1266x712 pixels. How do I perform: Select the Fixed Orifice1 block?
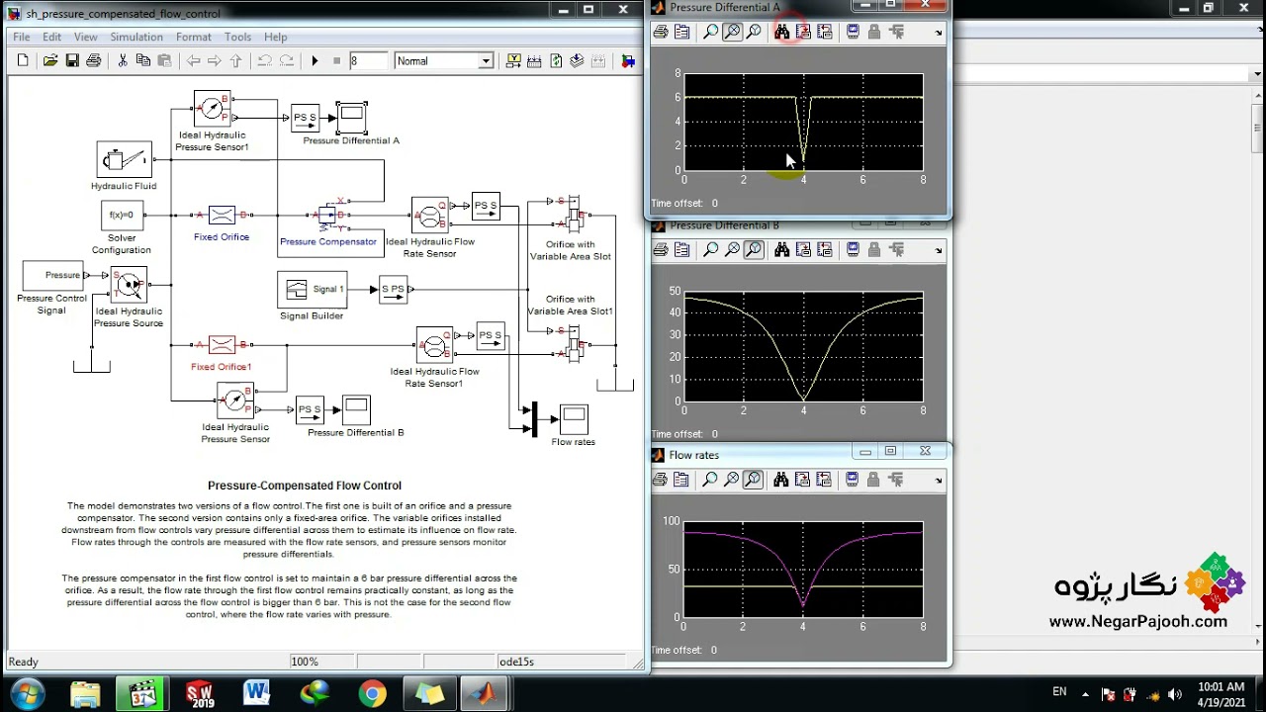point(222,344)
